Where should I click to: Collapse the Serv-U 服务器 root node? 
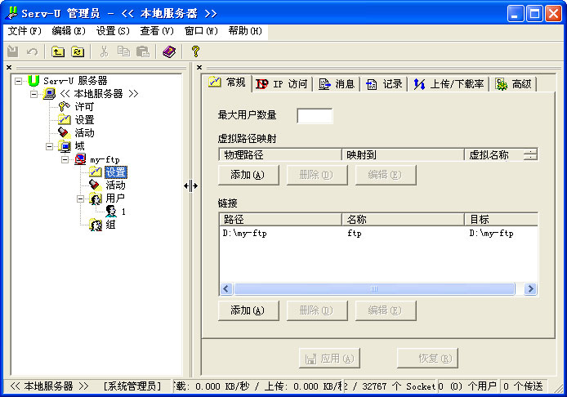click(18, 81)
